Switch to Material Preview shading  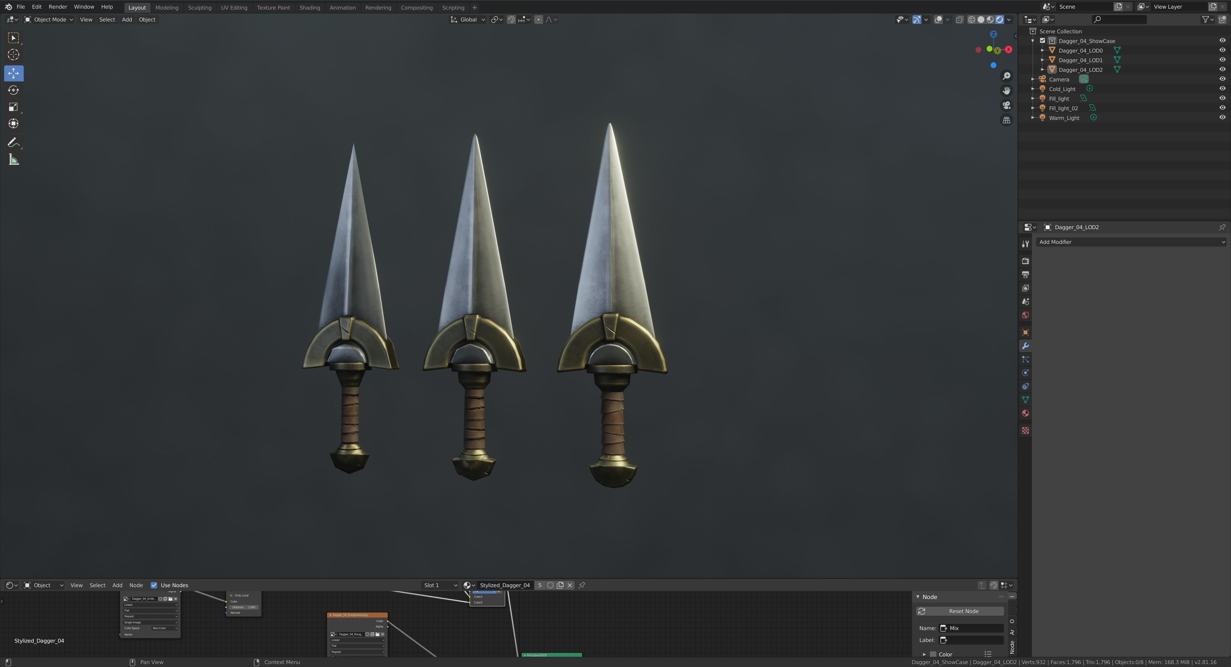coord(990,20)
